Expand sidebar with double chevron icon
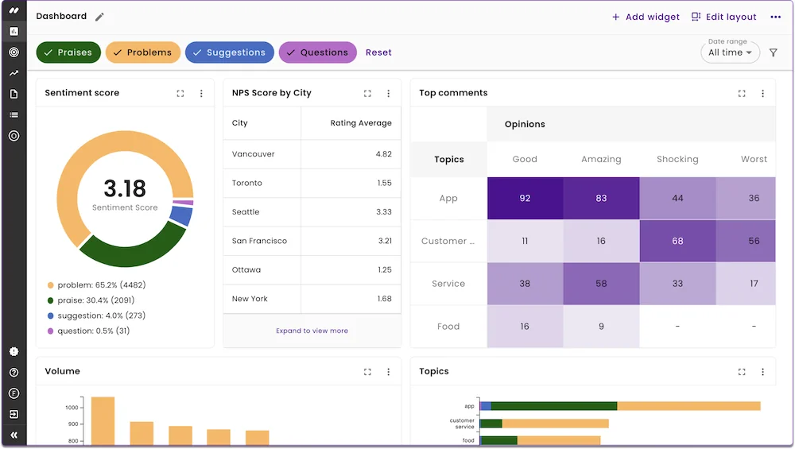The height and width of the screenshot is (449, 795). tap(14, 435)
